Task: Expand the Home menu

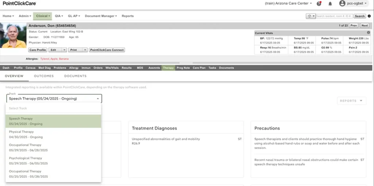Action: [x=8, y=16]
